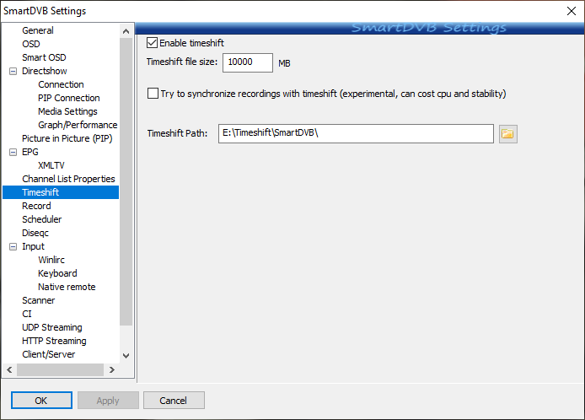Image resolution: width=585 pixels, height=420 pixels.
Task: Select Native remote settings
Action: (x=67, y=287)
